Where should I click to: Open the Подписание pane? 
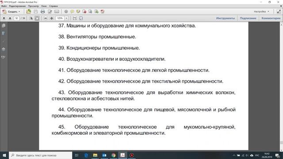coord(248,18)
